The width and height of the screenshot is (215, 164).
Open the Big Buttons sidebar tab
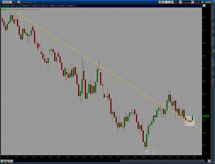pos(213,41)
